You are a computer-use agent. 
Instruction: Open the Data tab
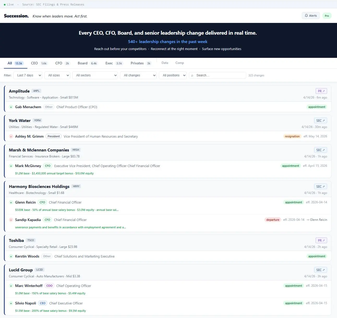[x=165, y=63]
